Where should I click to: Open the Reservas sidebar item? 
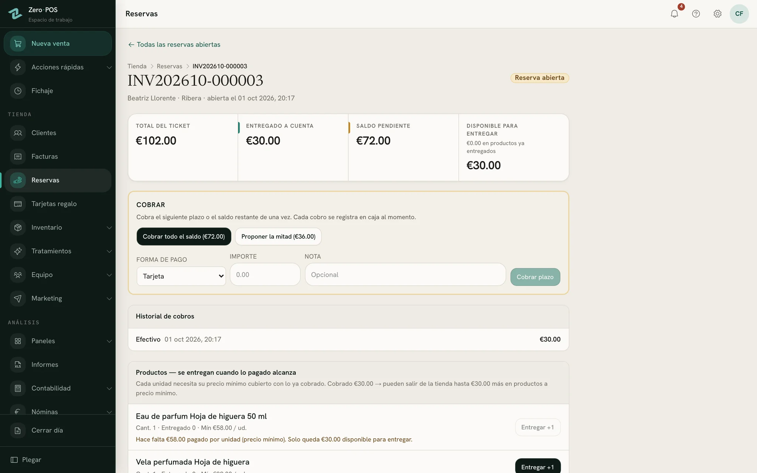click(x=58, y=180)
